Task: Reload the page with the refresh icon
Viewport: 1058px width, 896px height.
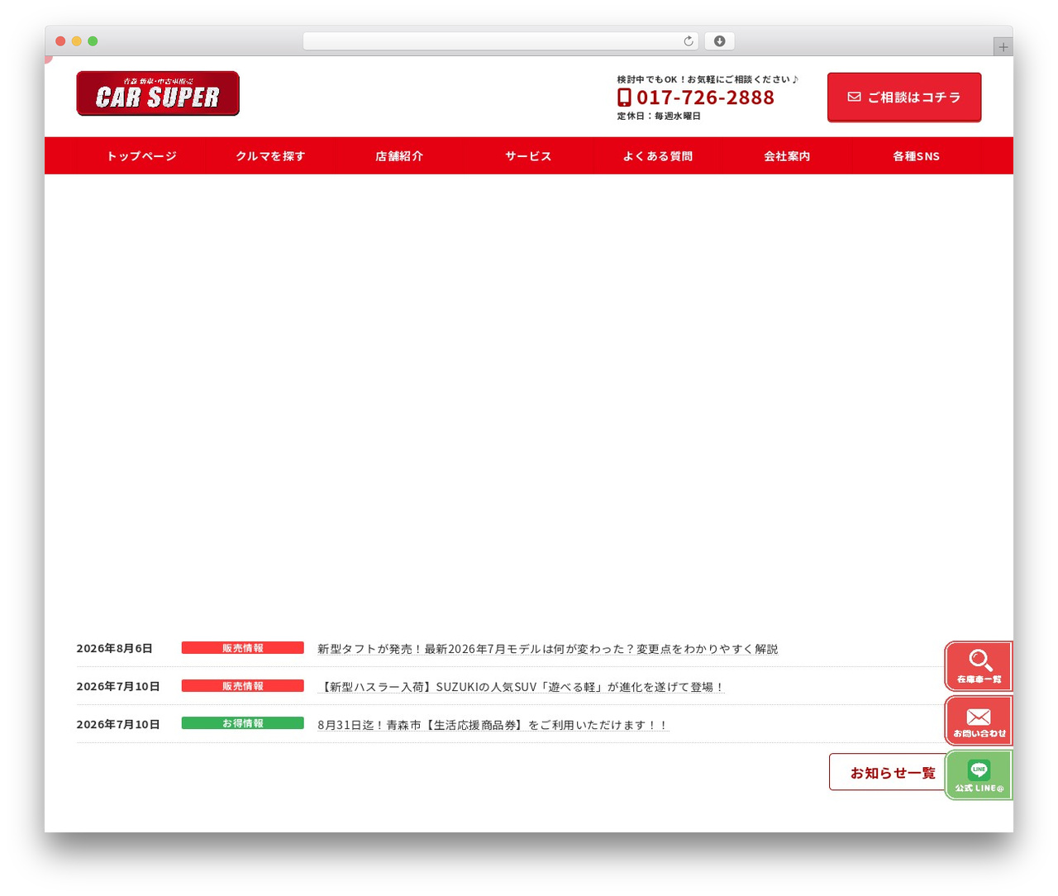Action: click(689, 41)
